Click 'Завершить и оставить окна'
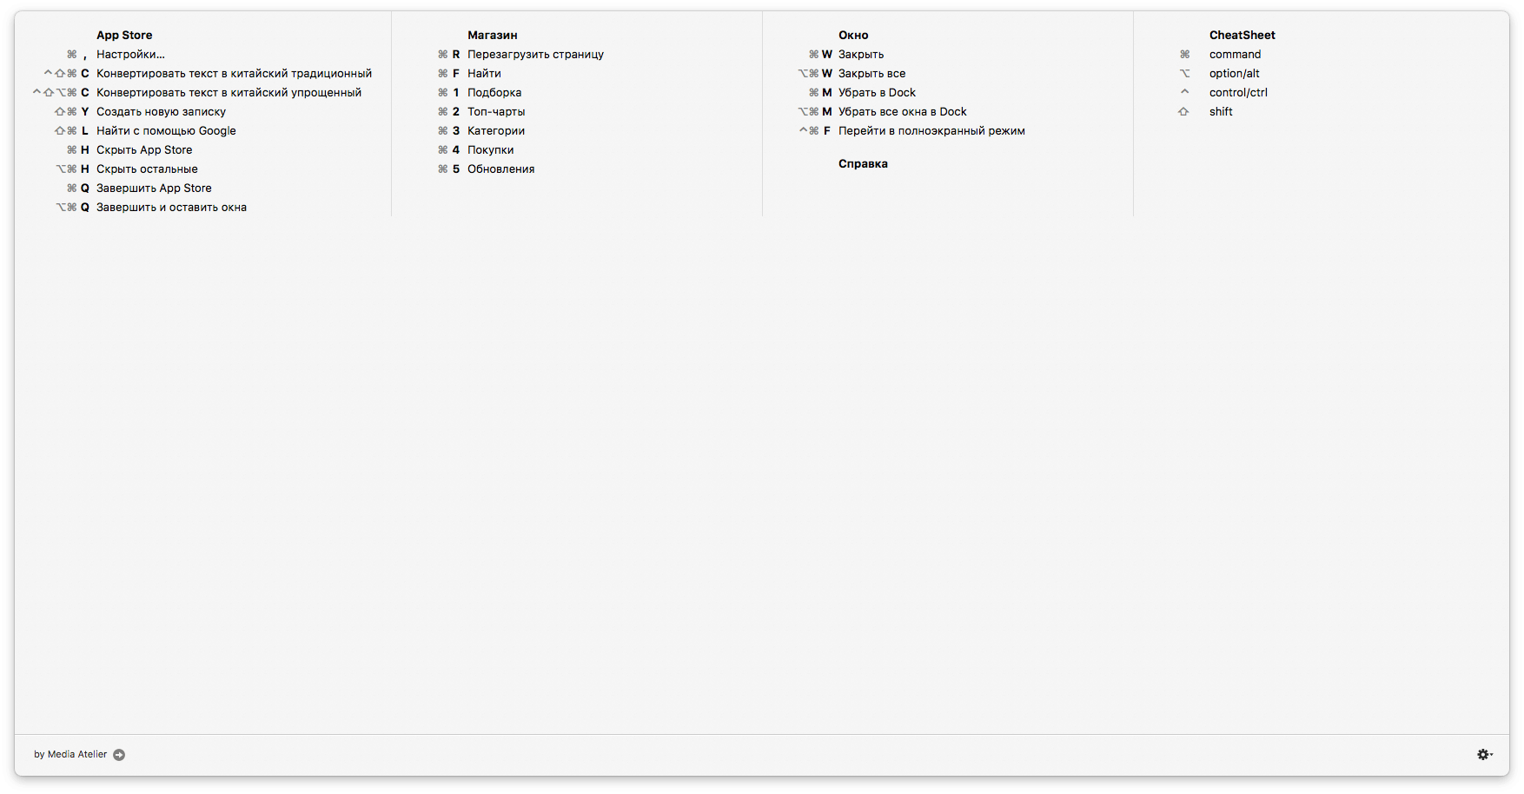 point(171,207)
